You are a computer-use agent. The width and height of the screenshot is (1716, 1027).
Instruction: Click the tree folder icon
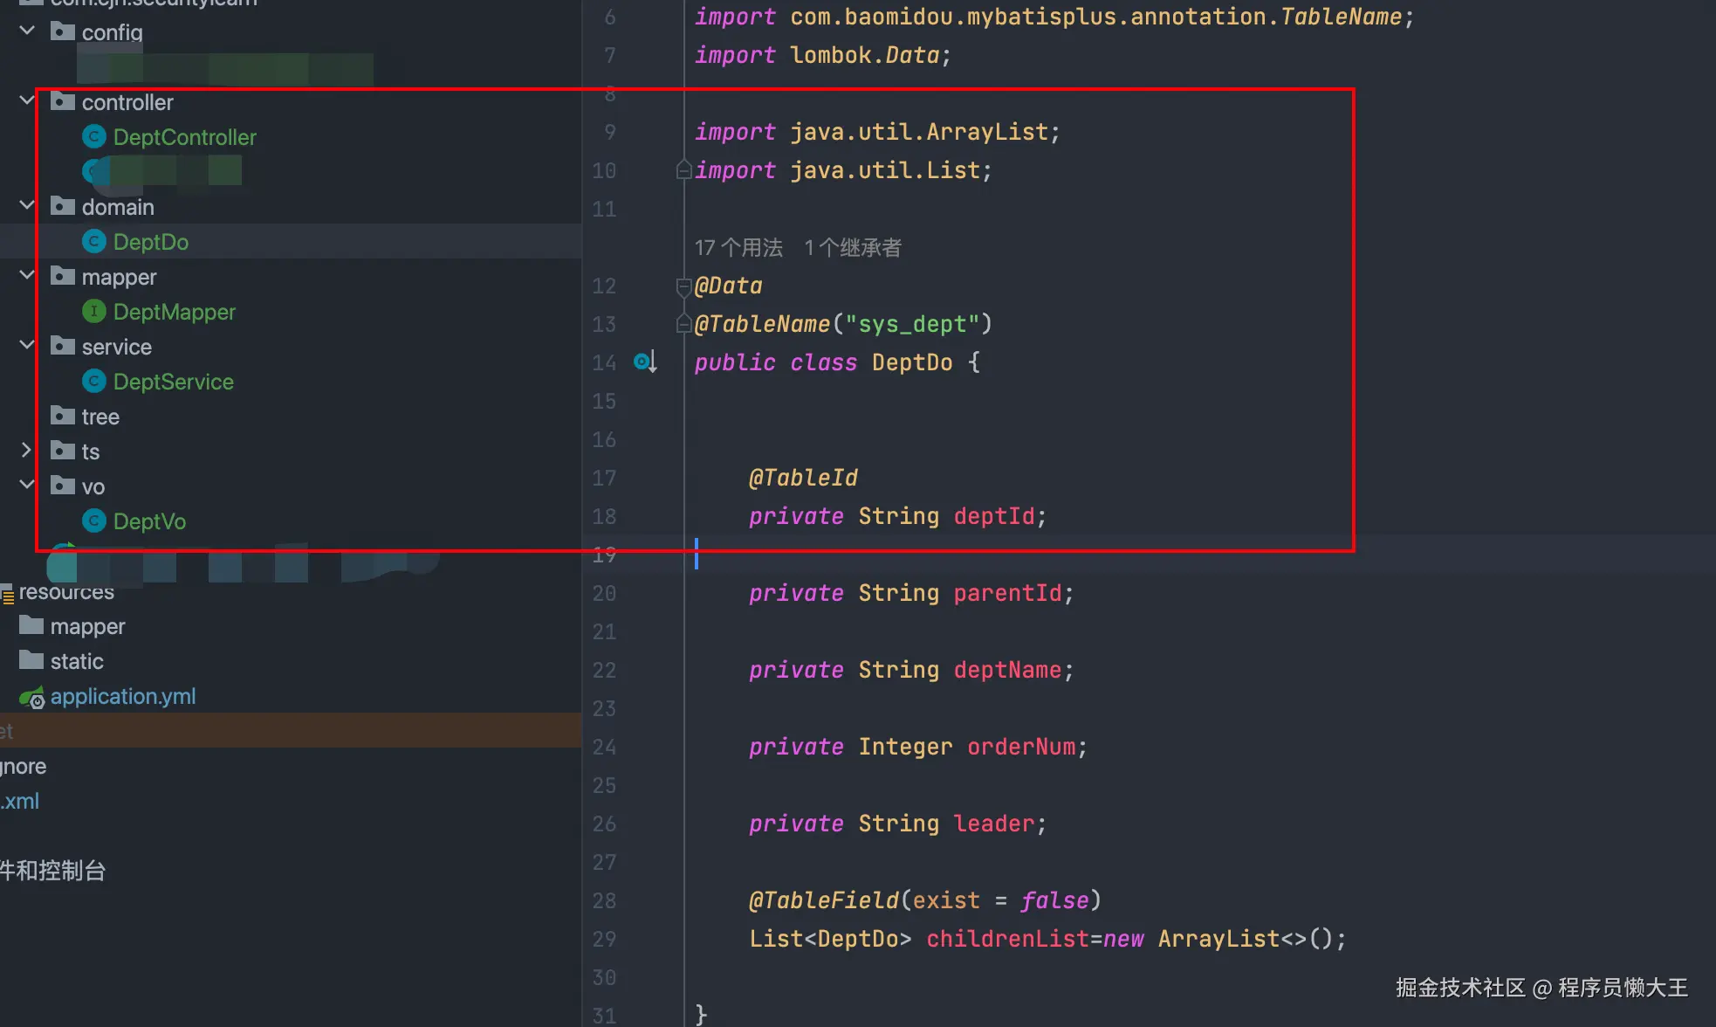pyautogui.click(x=63, y=417)
